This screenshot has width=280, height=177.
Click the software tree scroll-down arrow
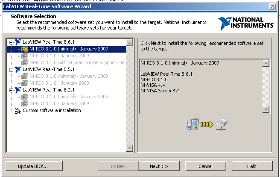pos(129,148)
